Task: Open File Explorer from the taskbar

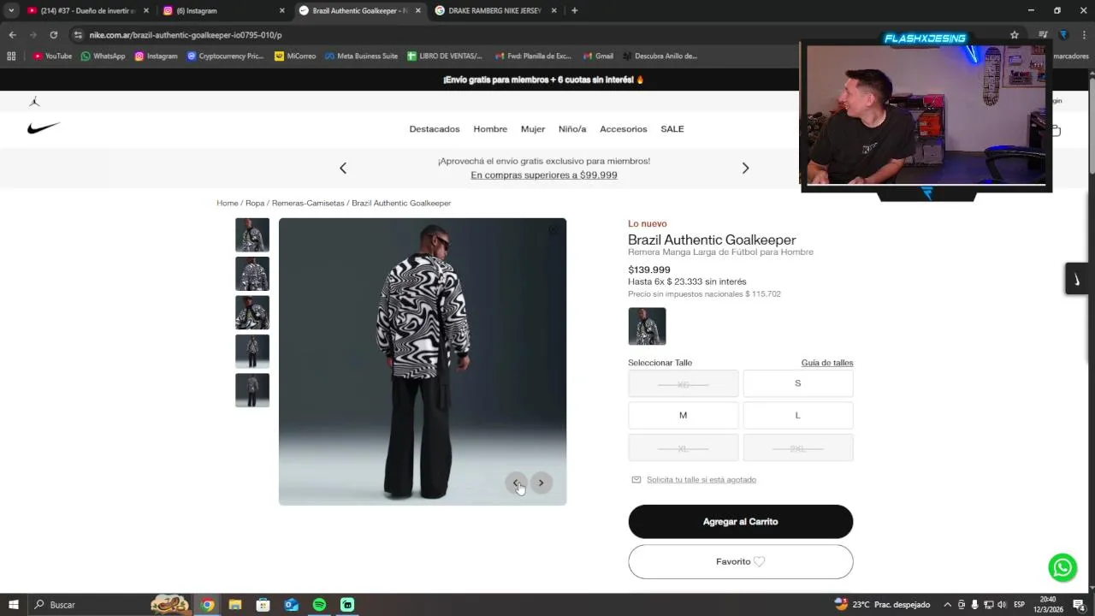Action: coord(235,605)
